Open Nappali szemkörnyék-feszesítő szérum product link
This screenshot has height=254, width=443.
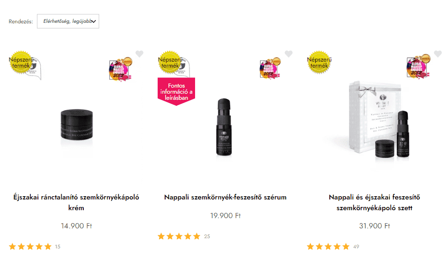[x=225, y=197]
